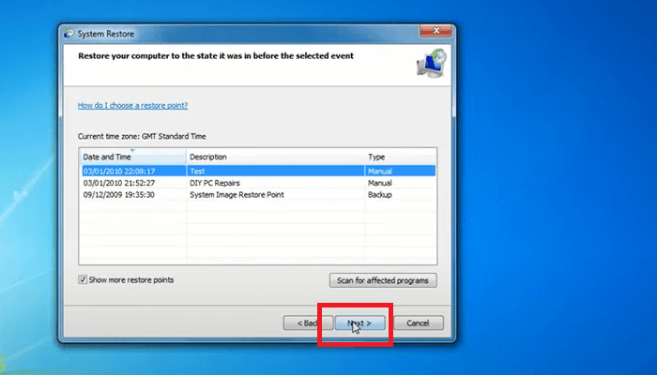Sort list by Description column header
This screenshot has width=657, height=375.
(x=274, y=157)
